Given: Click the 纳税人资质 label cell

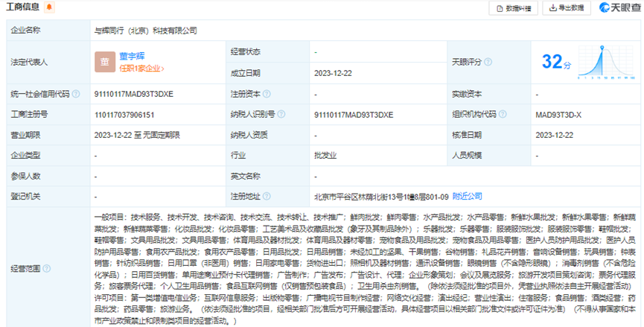Looking at the screenshot, I should coord(268,135).
